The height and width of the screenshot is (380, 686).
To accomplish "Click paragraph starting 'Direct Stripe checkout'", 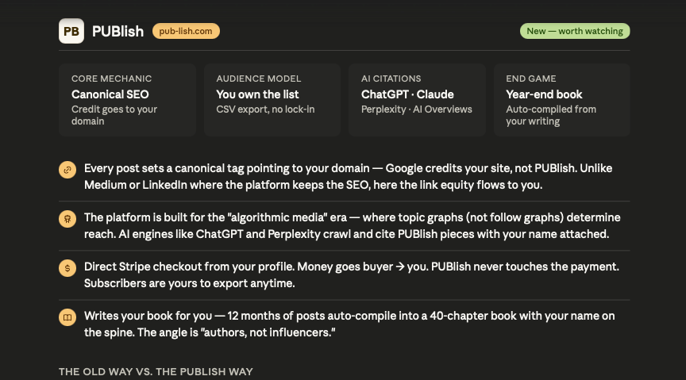I will 351,275.
